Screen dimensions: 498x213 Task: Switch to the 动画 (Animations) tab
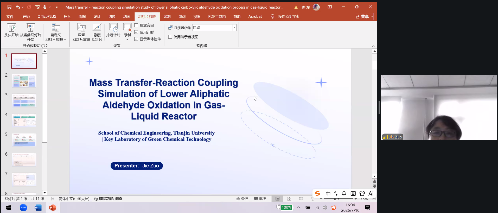(x=127, y=17)
